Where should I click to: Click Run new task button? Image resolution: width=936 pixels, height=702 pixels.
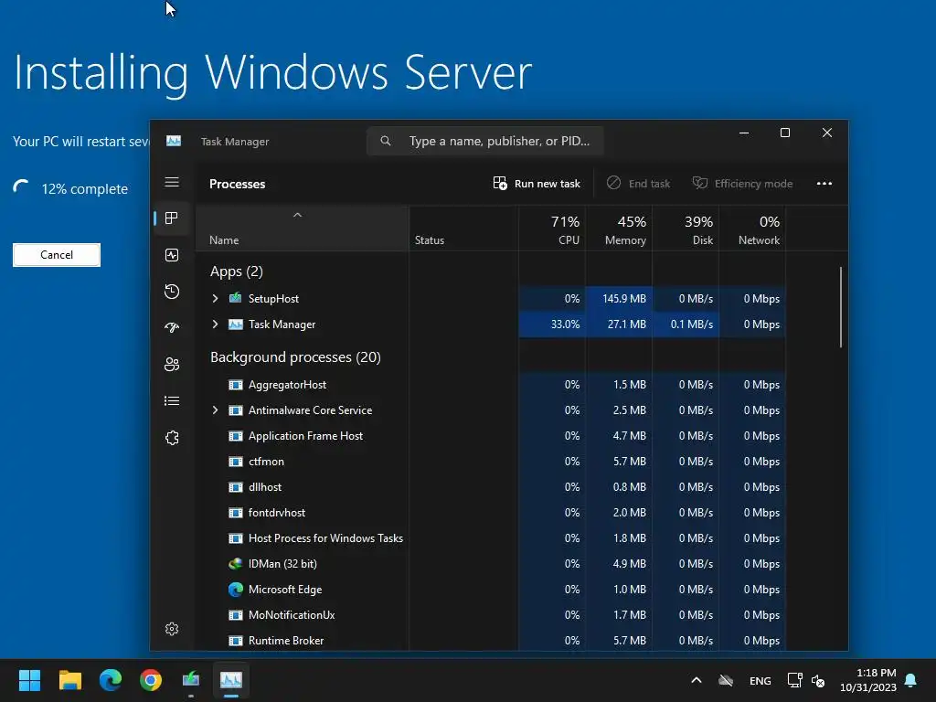537,183
